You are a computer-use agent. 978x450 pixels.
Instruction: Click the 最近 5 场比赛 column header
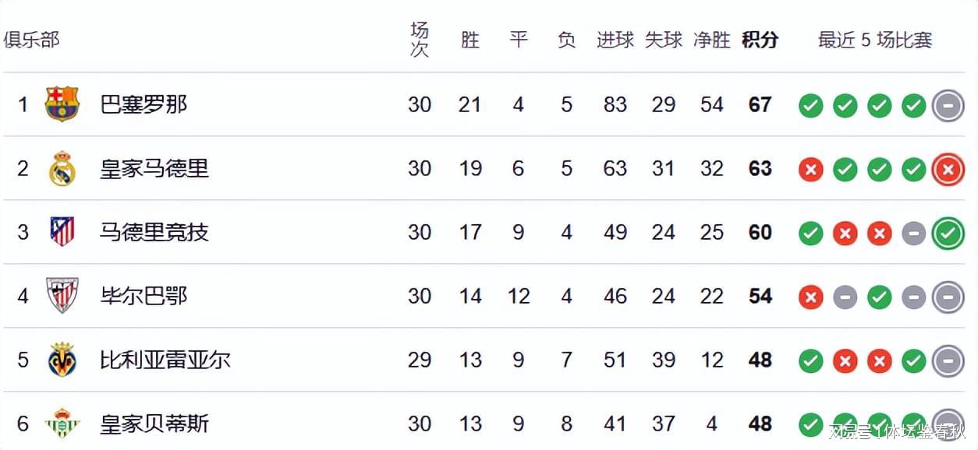875,40
